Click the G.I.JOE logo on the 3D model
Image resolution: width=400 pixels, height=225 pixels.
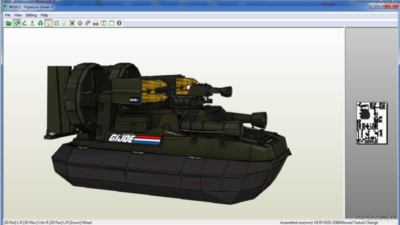point(134,139)
